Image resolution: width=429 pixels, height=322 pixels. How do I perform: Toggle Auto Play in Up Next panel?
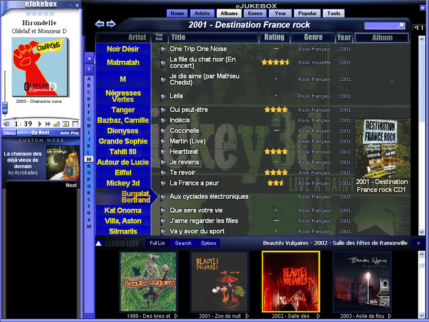tap(69, 133)
